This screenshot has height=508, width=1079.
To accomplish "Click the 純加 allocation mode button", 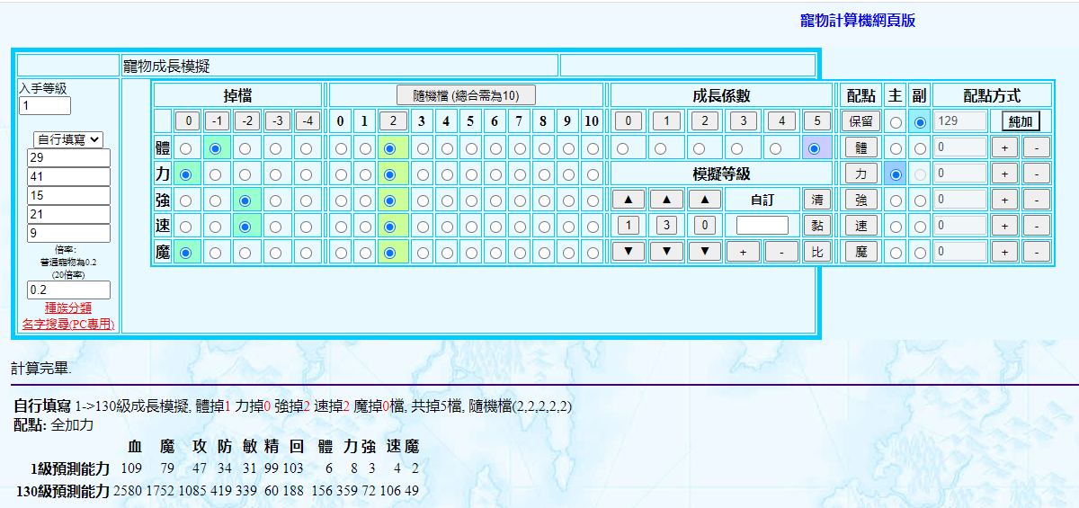I will (x=1021, y=121).
